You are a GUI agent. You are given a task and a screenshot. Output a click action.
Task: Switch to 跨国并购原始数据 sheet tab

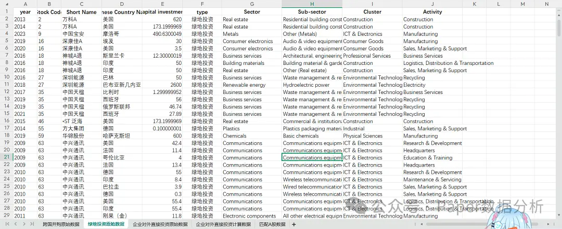point(61,224)
